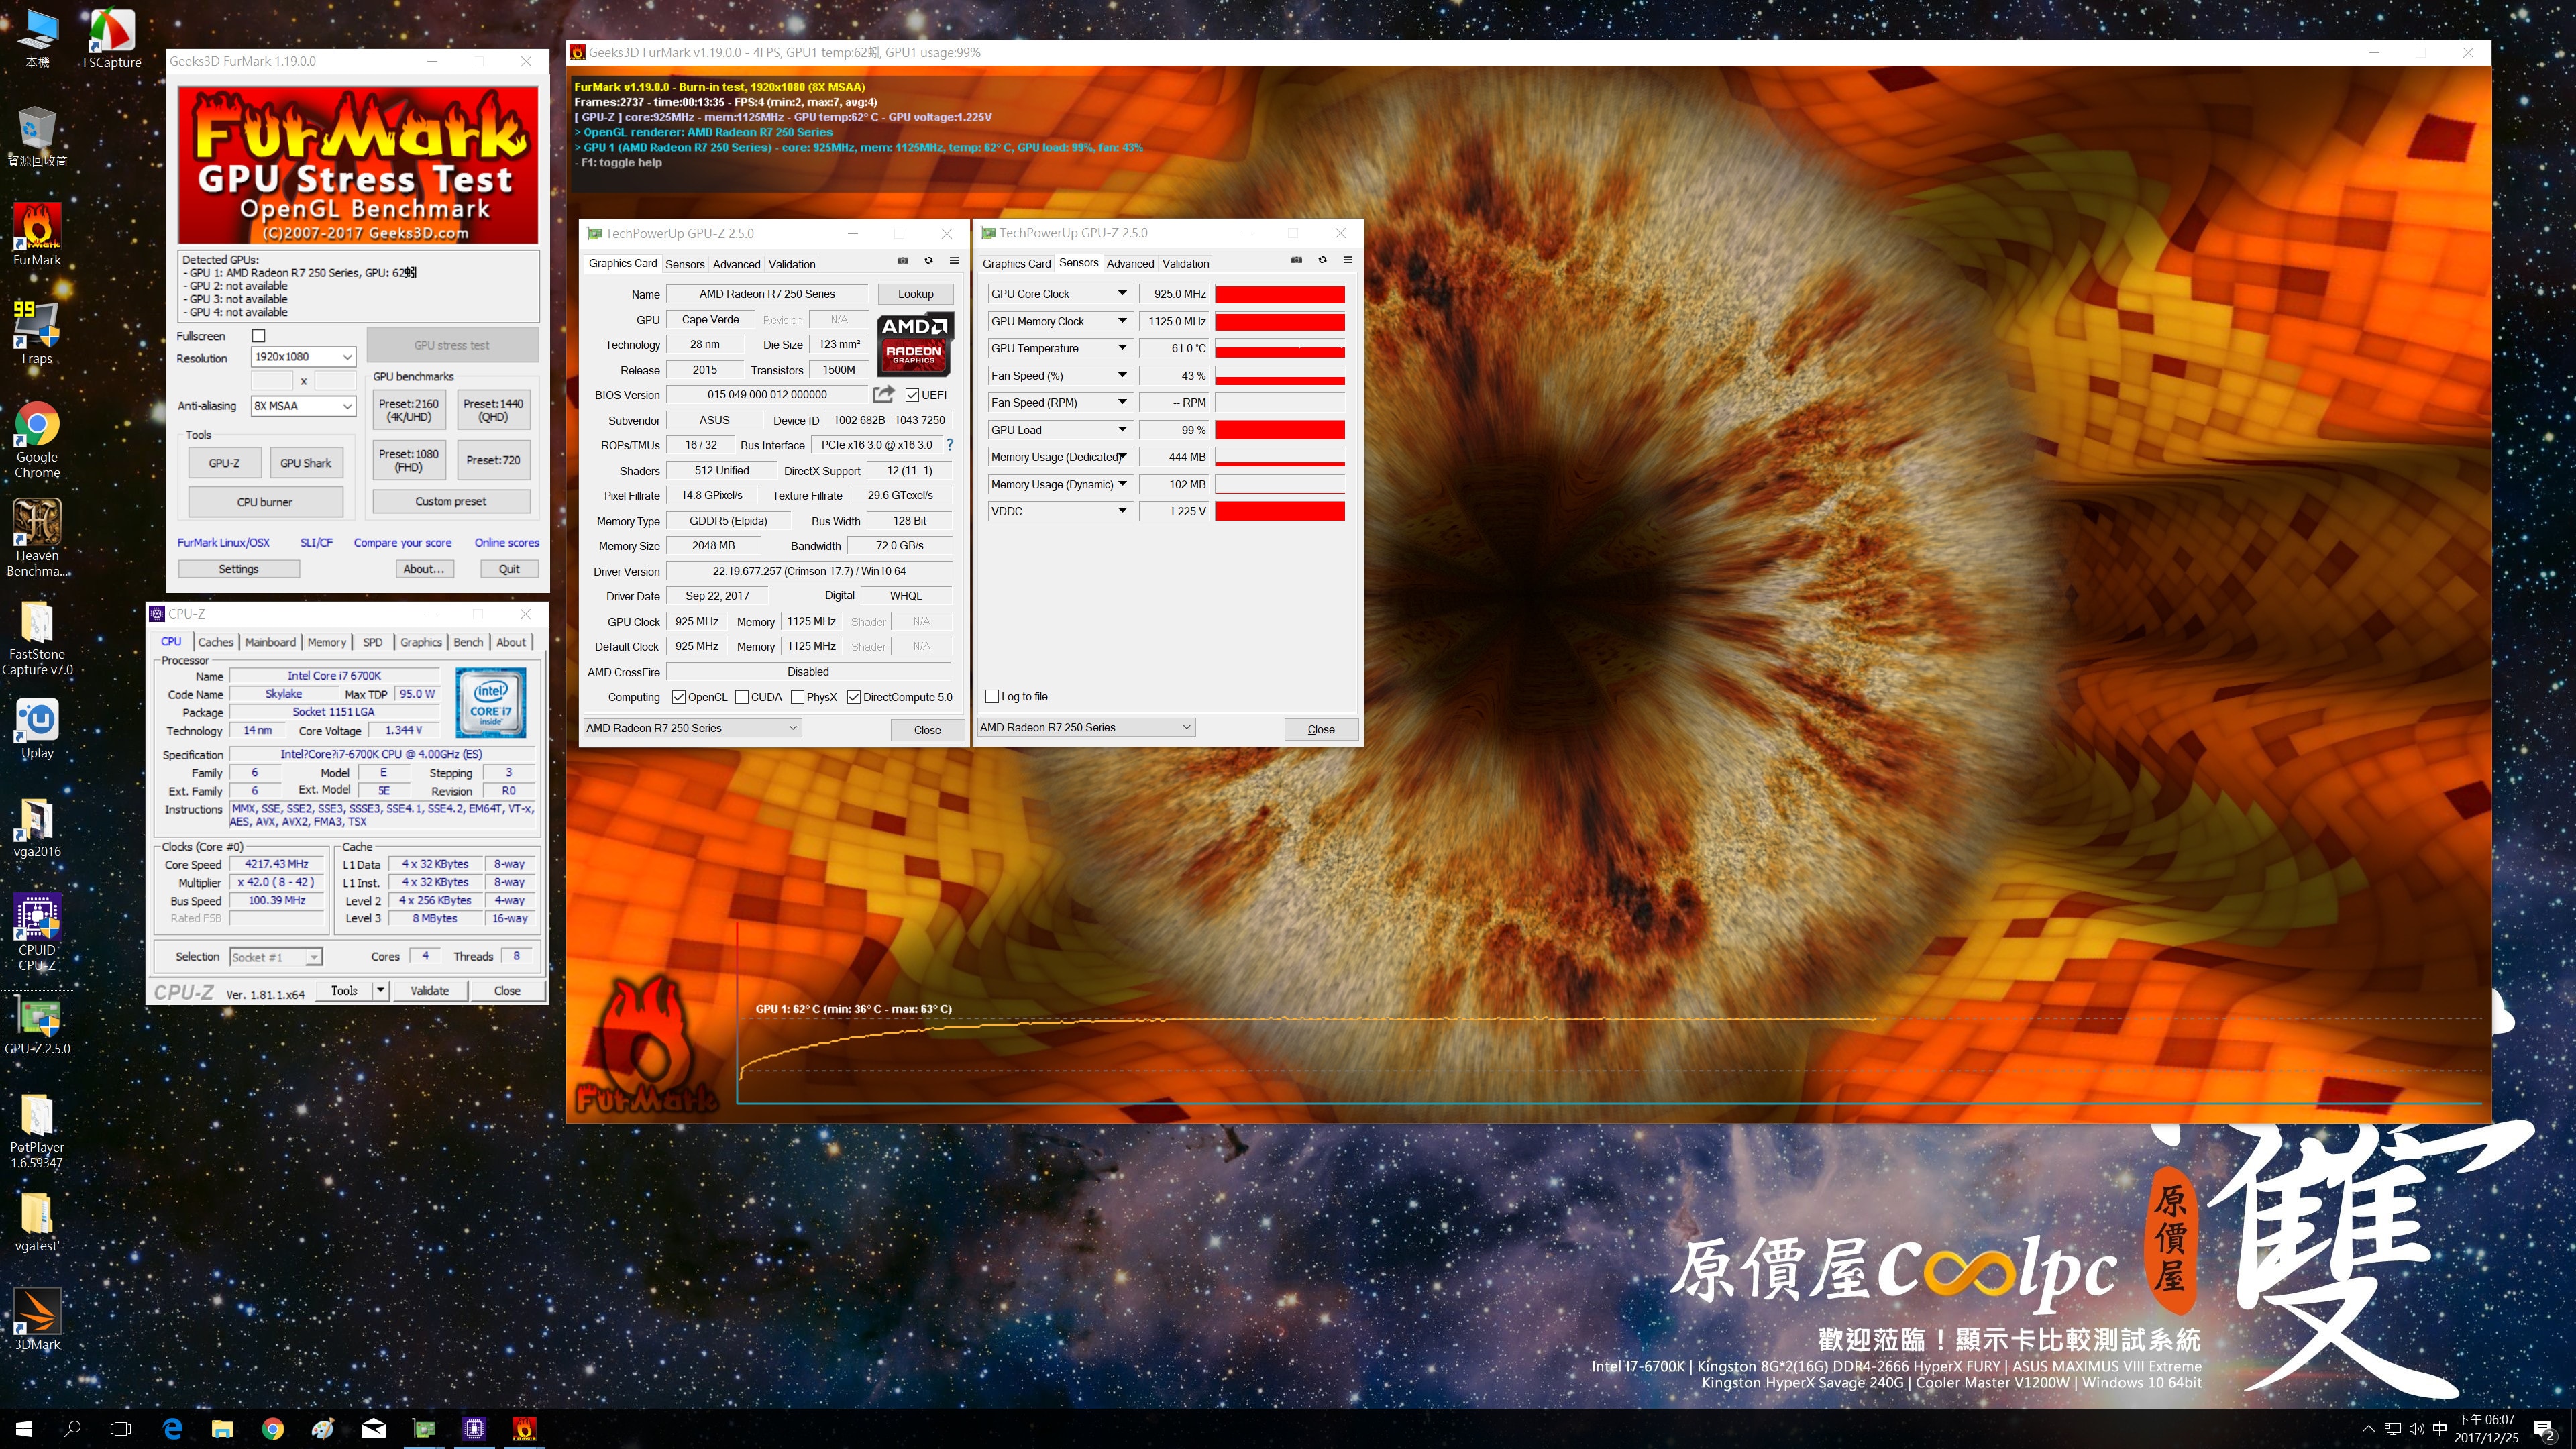The height and width of the screenshot is (1449, 2576).
Task: Toggle the UEFI checkbox in GPU-Z
Action: (x=912, y=395)
